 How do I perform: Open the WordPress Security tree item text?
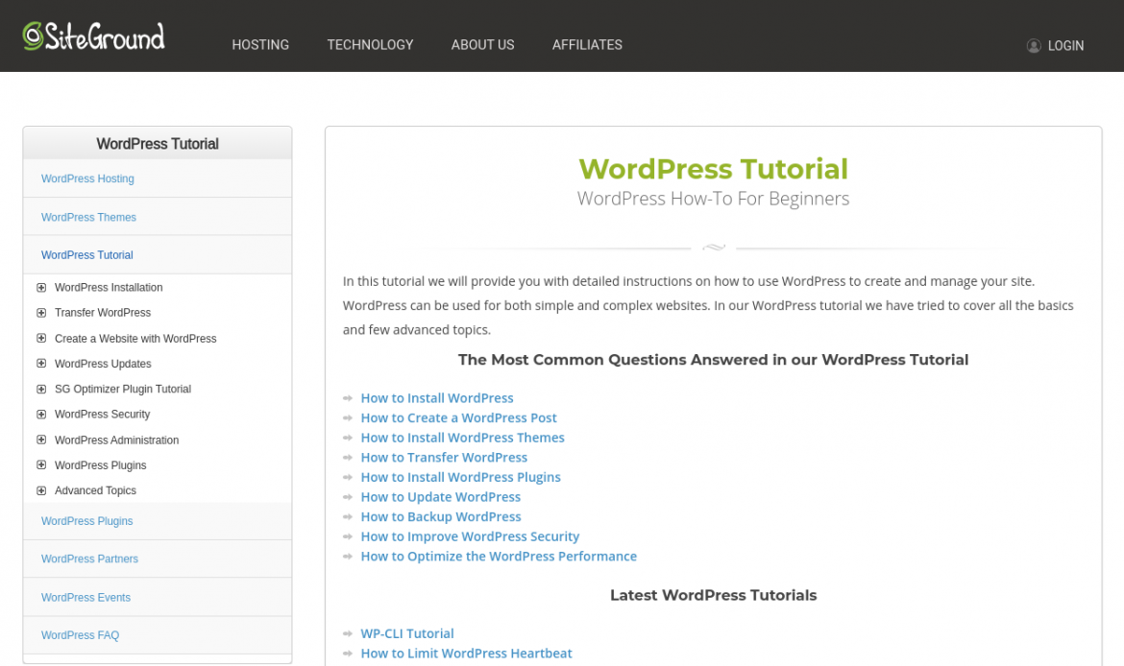(x=103, y=414)
